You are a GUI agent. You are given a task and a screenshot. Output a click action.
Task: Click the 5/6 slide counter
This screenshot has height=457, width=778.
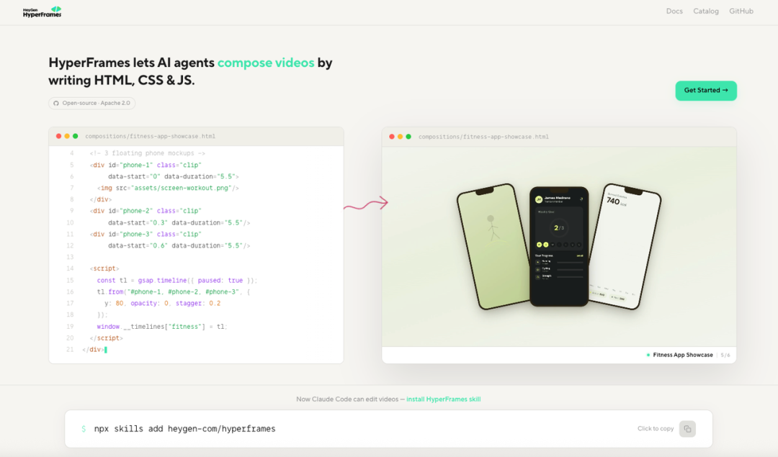pyautogui.click(x=725, y=355)
